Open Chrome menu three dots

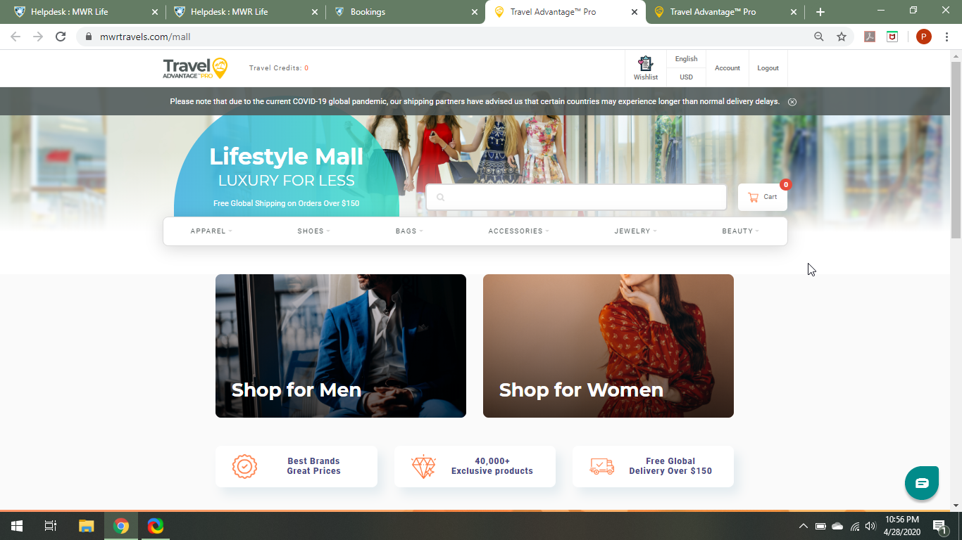(947, 37)
